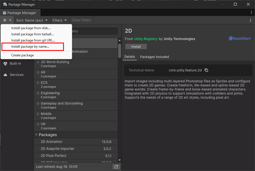Viewport: 255px width, 171px height.
Task: Click the list scrollbar up arrow
Action: (x=120, y=40)
